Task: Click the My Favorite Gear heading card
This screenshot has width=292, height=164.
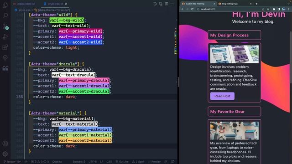Action: (234, 112)
